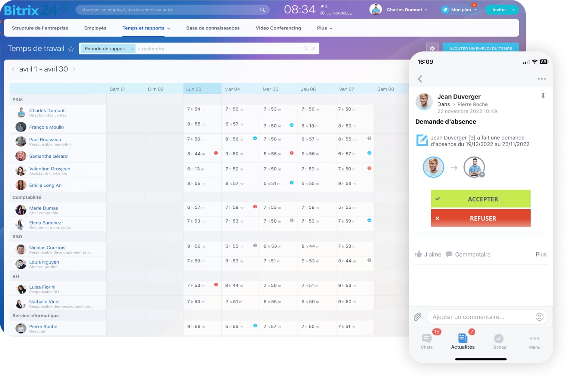Open the Charles Dumont user menu
The width and height of the screenshot is (571, 381).
pos(407,10)
